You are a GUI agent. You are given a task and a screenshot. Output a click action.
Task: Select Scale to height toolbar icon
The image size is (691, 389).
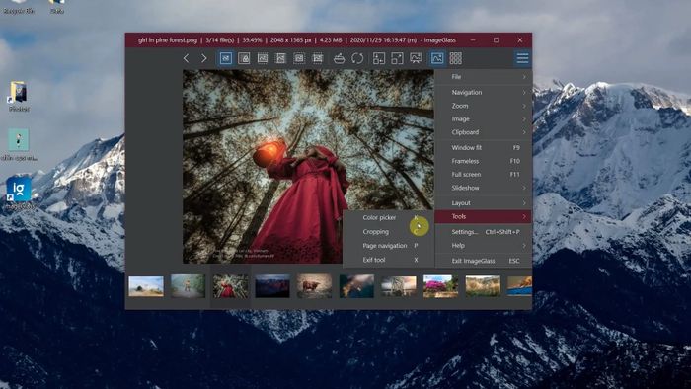click(280, 58)
